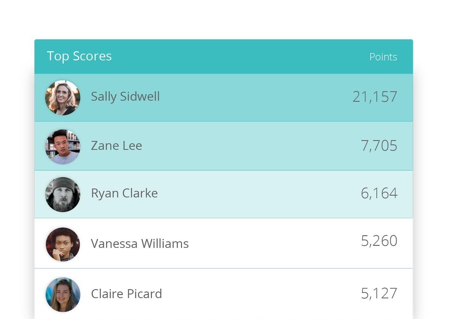Click empty middle area of Ryan Clarke's row
Screen dimensions: 450x319
pos(255,194)
